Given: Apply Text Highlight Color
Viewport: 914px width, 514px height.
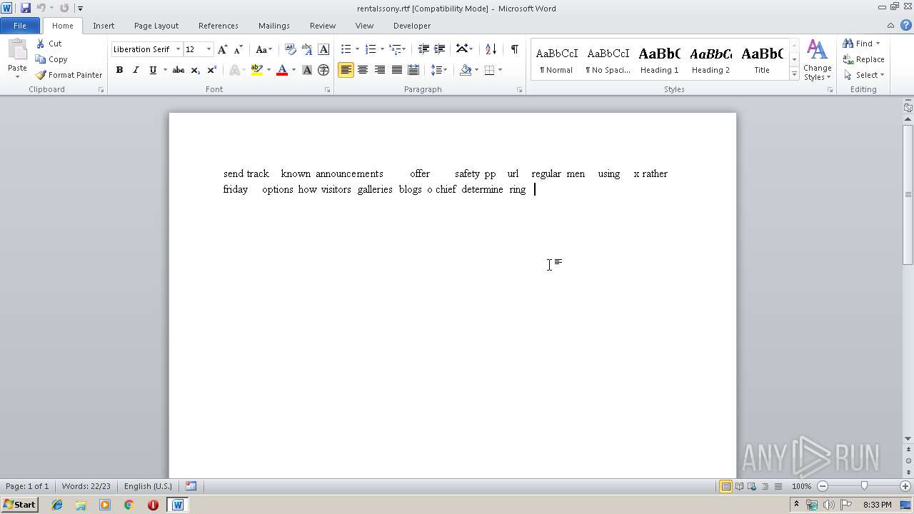Looking at the screenshot, I should click(x=257, y=70).
